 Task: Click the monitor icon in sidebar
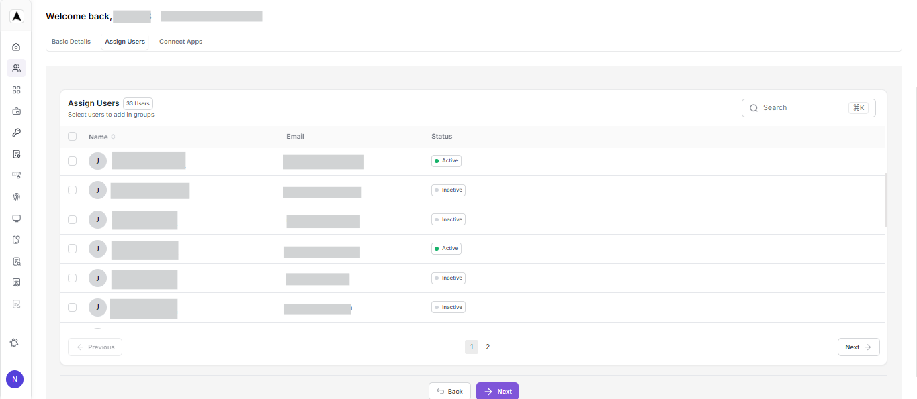point(15,218)
